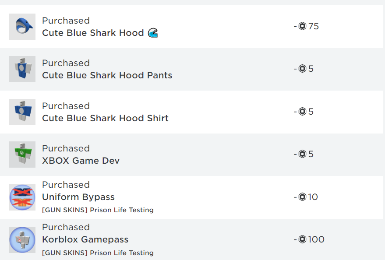
Task: Click the Shark Hood Pants item thumbnail
Action: [22, 69]
